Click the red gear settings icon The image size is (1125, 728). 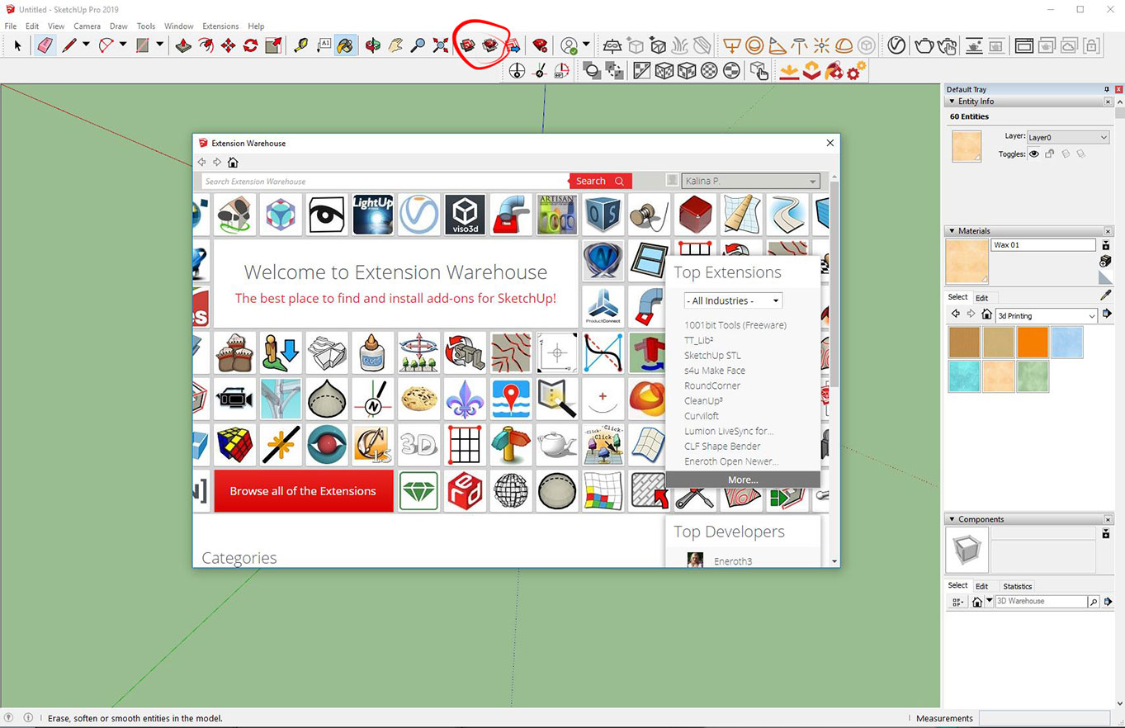[x=856, y=71]
